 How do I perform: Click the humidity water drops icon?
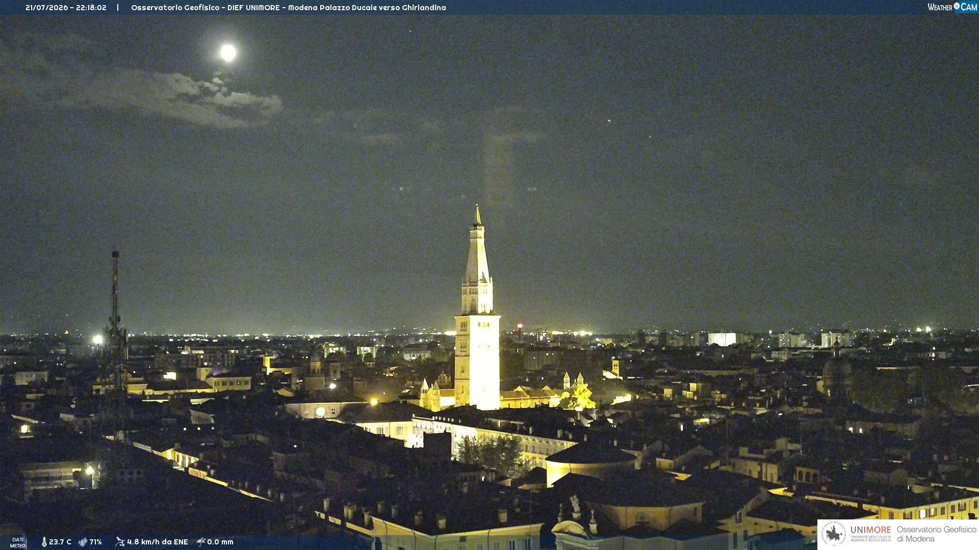(x=83, y=542)
